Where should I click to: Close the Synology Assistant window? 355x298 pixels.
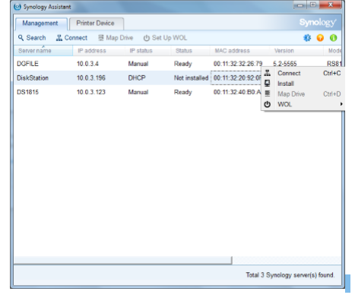click(x=331, y=5)
